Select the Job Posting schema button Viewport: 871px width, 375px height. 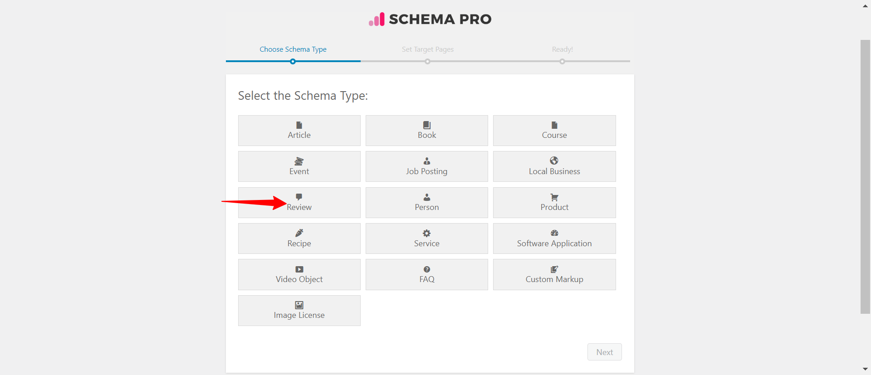point(426,166)
